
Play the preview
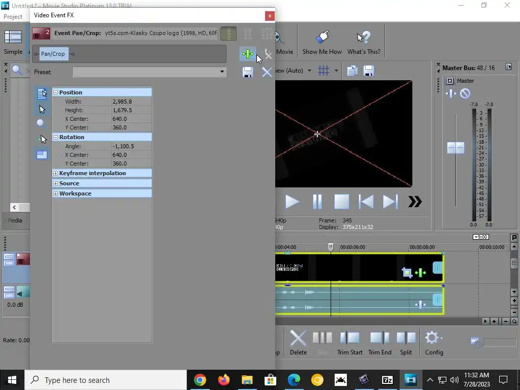click(292, 202)
